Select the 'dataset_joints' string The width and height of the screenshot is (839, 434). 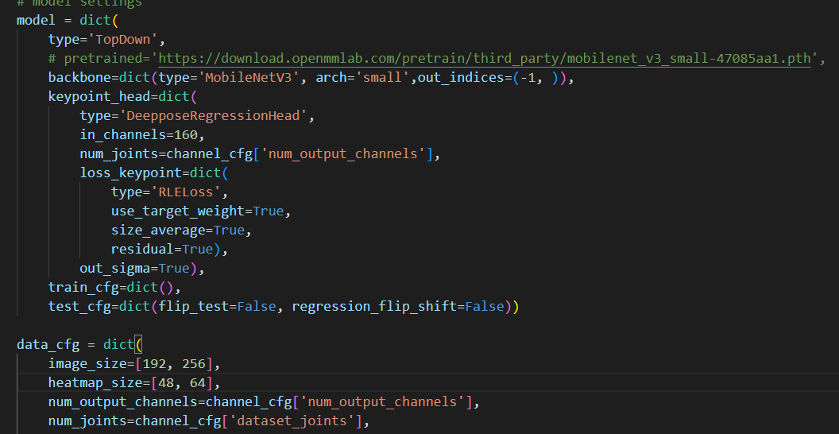292,421
